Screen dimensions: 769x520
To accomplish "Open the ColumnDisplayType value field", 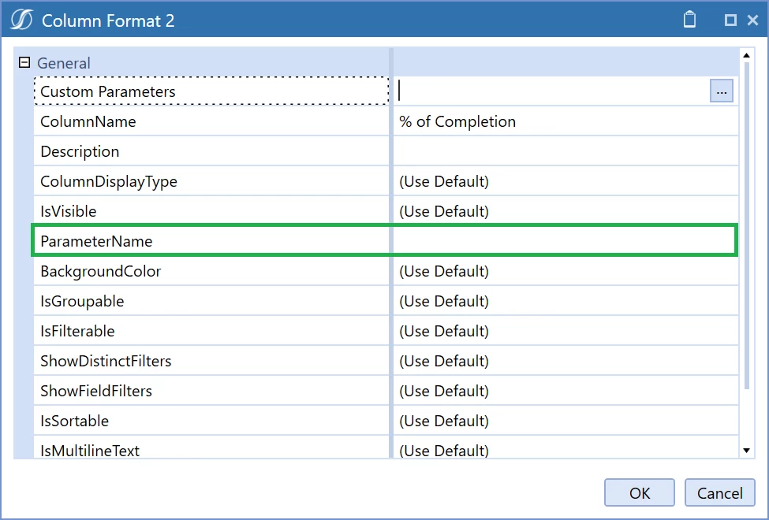I will click(x=566, y=181).
